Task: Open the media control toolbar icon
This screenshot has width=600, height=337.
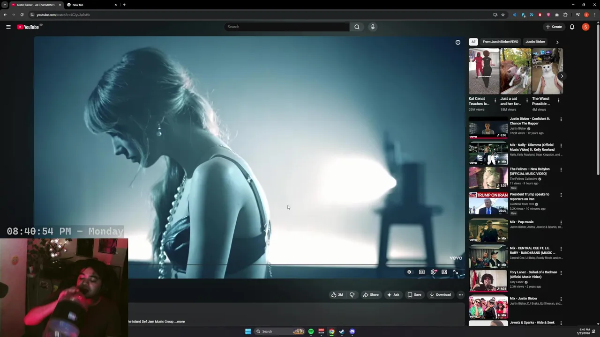Action: 578,15
